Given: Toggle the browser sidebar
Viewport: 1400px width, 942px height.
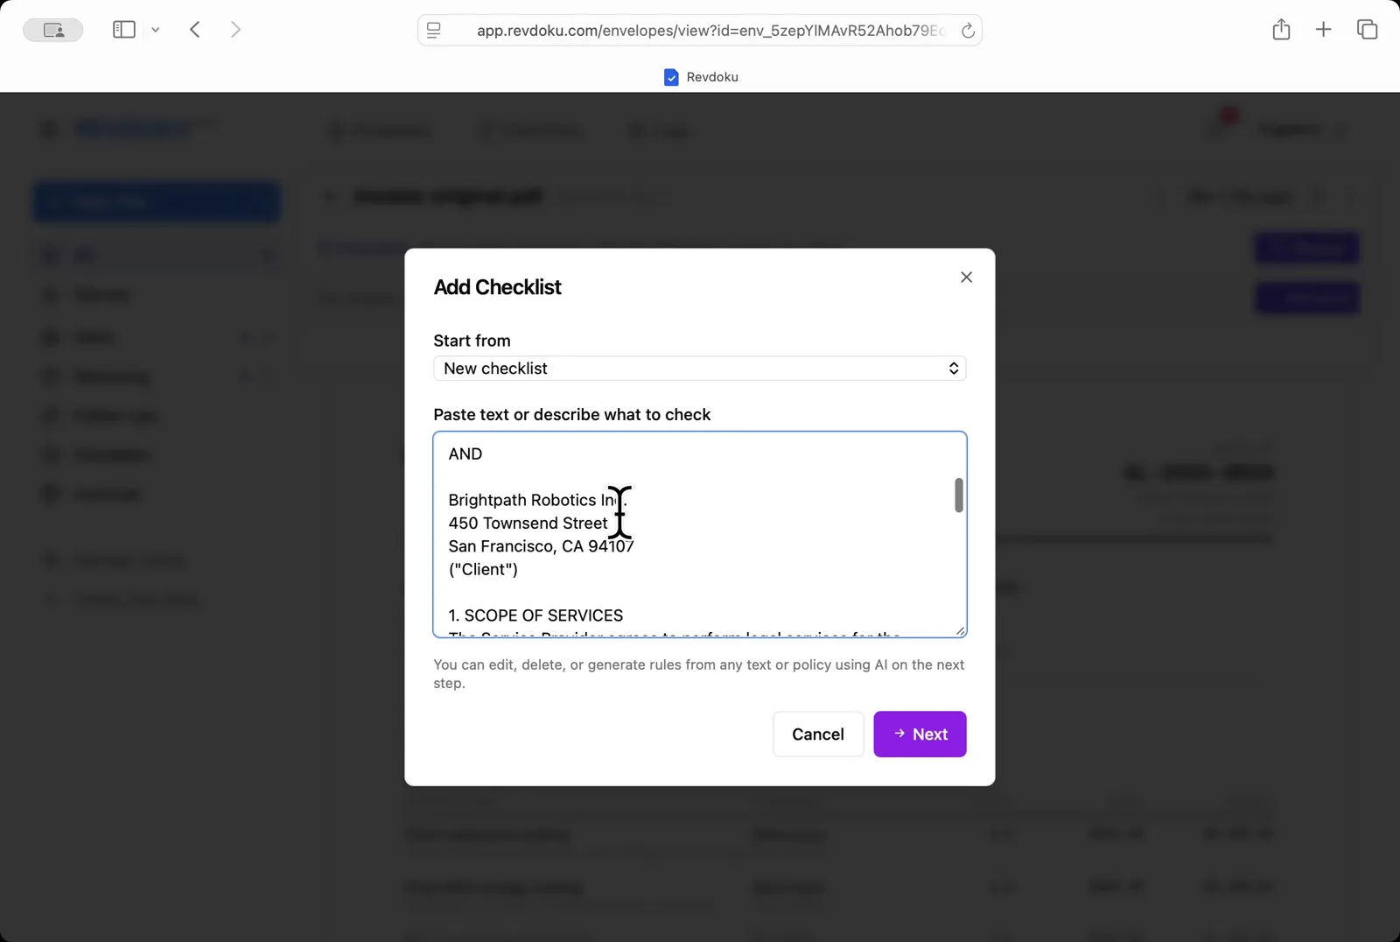Looking at the screenshot, I should (x=123, y=29).
